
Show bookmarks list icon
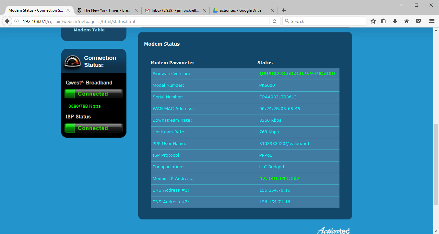point(383,21)
